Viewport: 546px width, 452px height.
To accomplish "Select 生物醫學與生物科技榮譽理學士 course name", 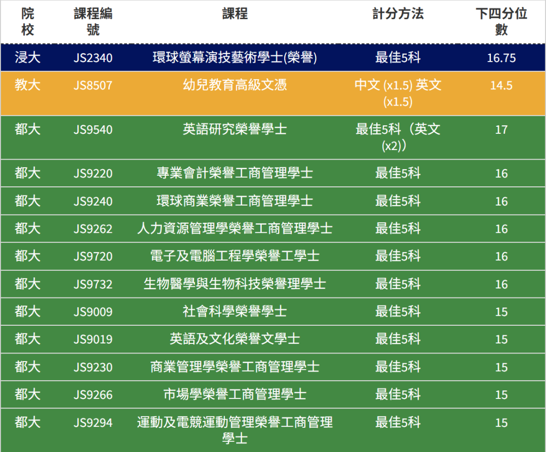I will pyautogui.click(x=235, y=284).
